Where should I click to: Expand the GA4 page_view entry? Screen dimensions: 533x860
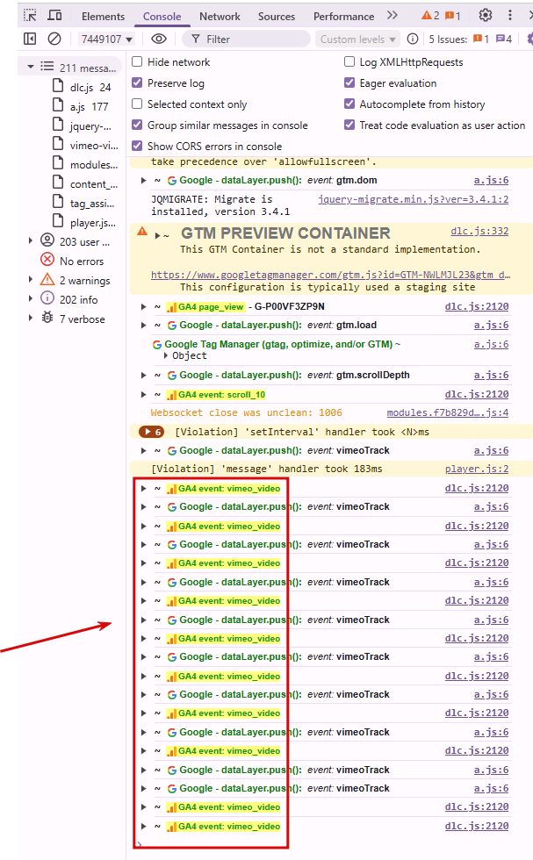pos(144,306)
